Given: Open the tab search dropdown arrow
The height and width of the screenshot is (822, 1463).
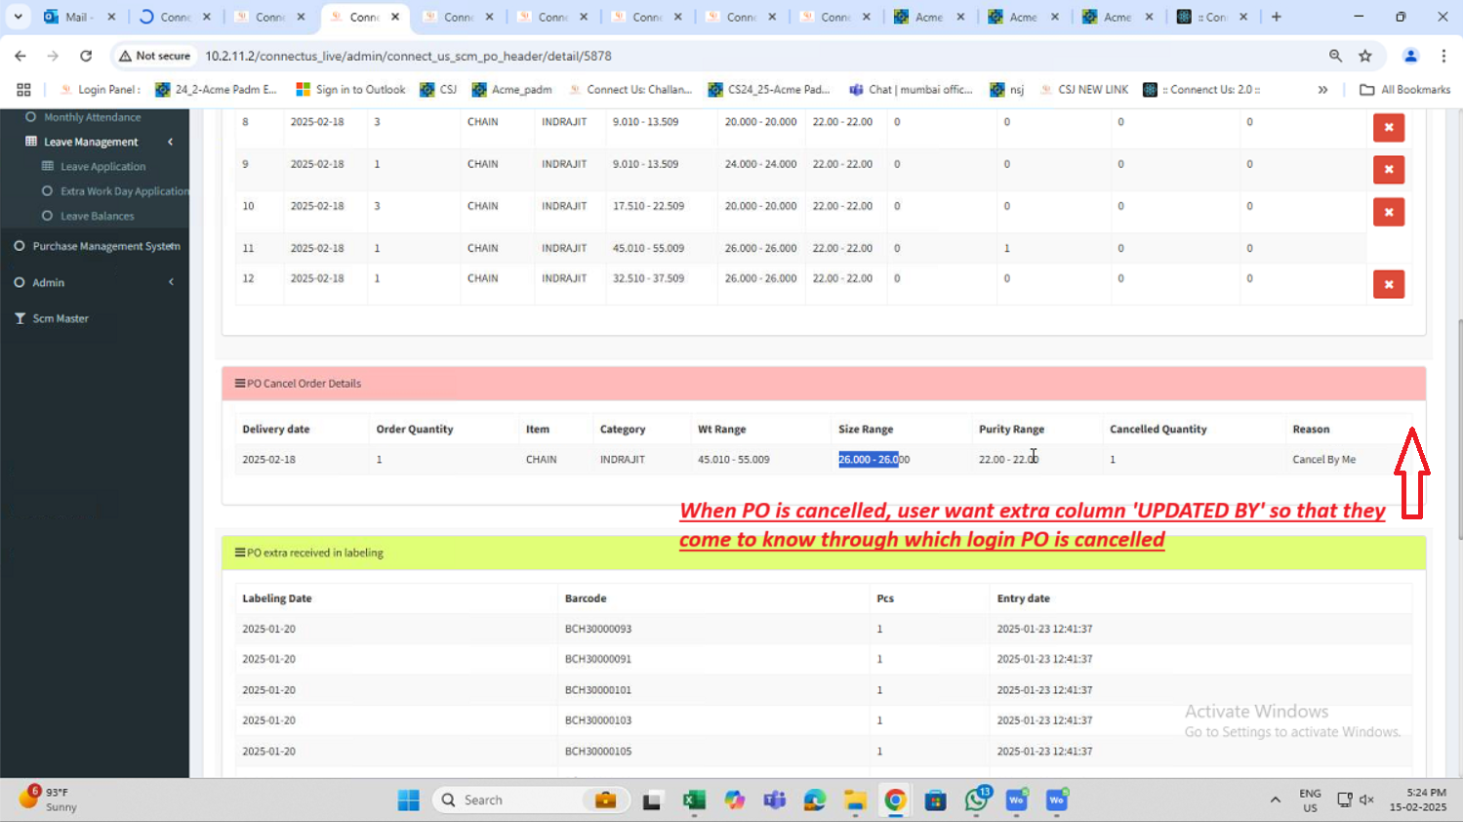Looking at the screenshot, I should [18, 17].
